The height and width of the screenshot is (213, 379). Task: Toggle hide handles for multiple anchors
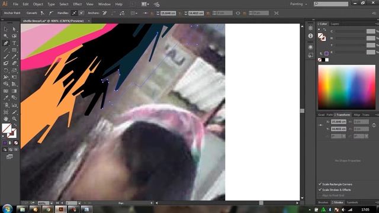(x=82, y=13)
